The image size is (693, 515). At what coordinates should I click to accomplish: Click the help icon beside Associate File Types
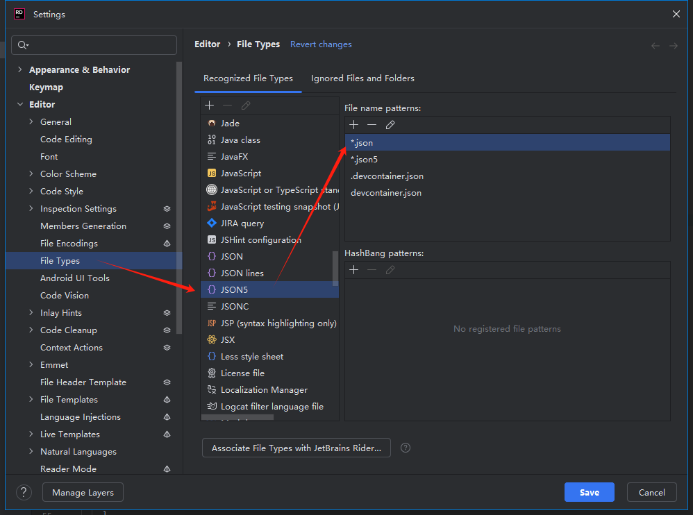(x=406, y=448)
